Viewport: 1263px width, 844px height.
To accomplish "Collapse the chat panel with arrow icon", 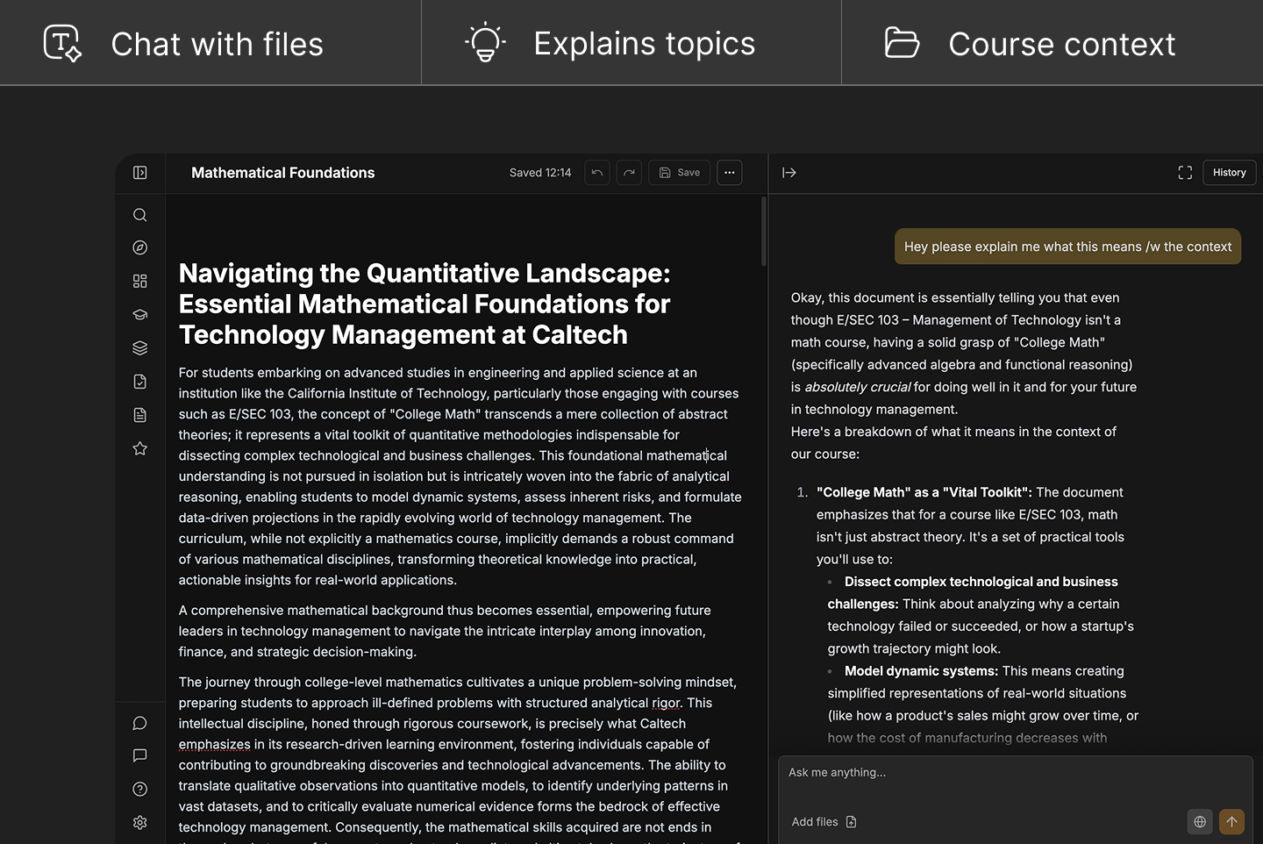I will tap(789, 173).
